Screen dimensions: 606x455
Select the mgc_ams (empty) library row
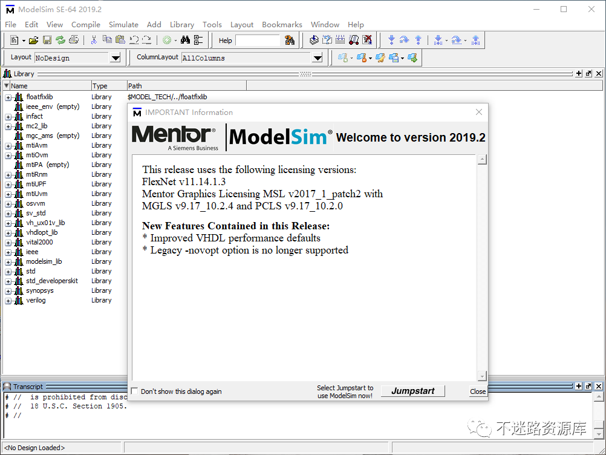pos(53,136)
